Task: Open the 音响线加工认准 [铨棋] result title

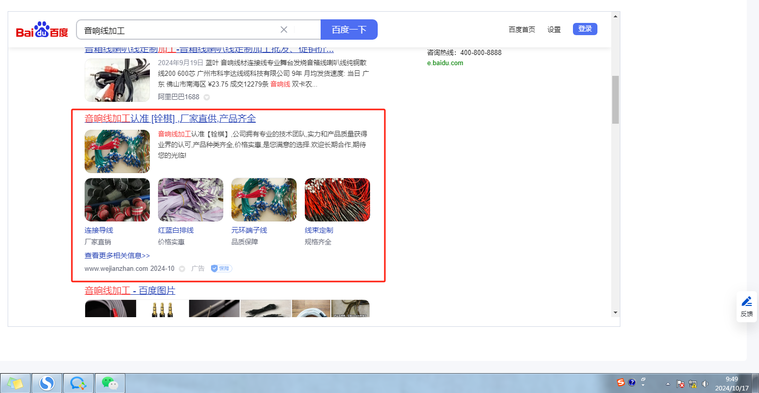Action: (x=170, y=119)
